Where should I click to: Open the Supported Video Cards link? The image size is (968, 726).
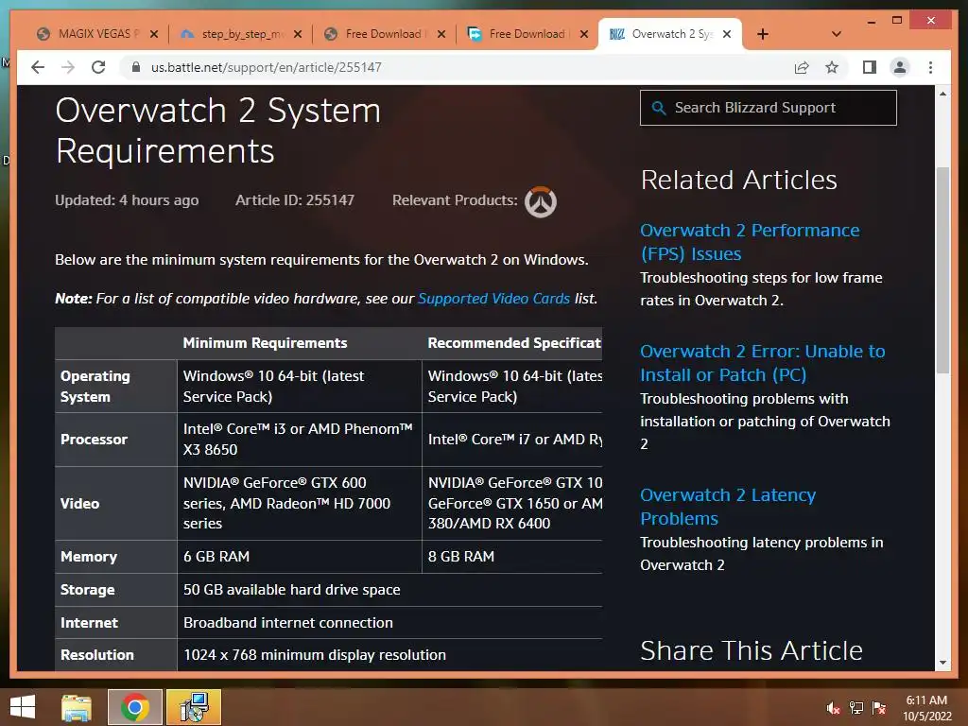493,299
